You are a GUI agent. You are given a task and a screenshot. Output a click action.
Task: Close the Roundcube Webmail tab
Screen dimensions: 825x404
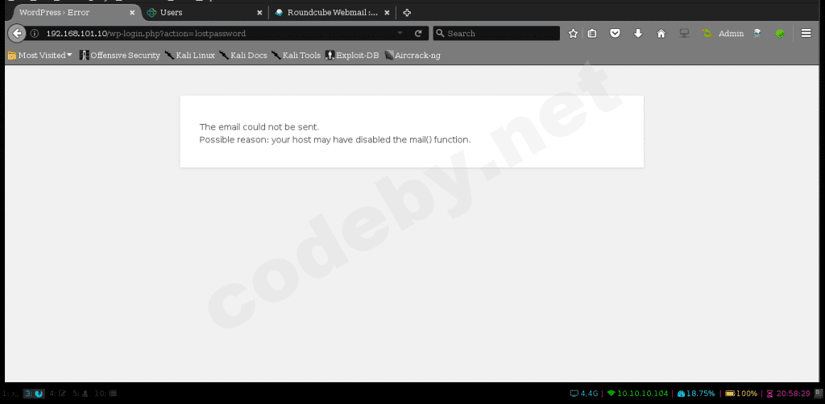pyautogui.click(x=387, y=13)
